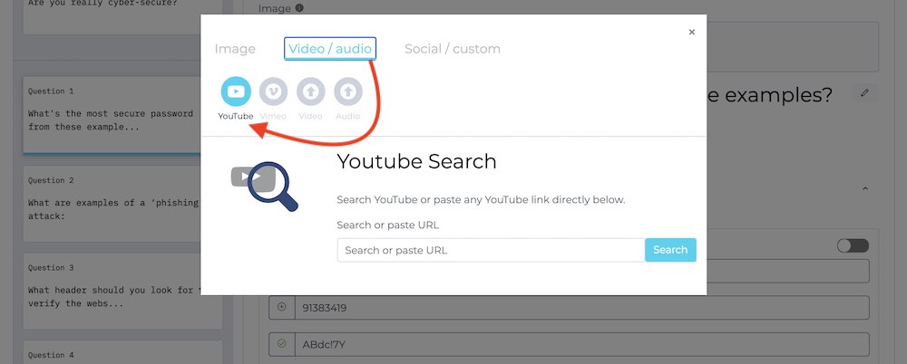This screenshot has height=364, width=907.
Task: Open Question 4 in the sidebar
Action: [122, 352]
